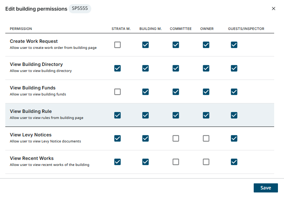The width and height of the screenshot is (284, 197).
Task: Enable View Recent Works for Committee
Action: point(176,162)
